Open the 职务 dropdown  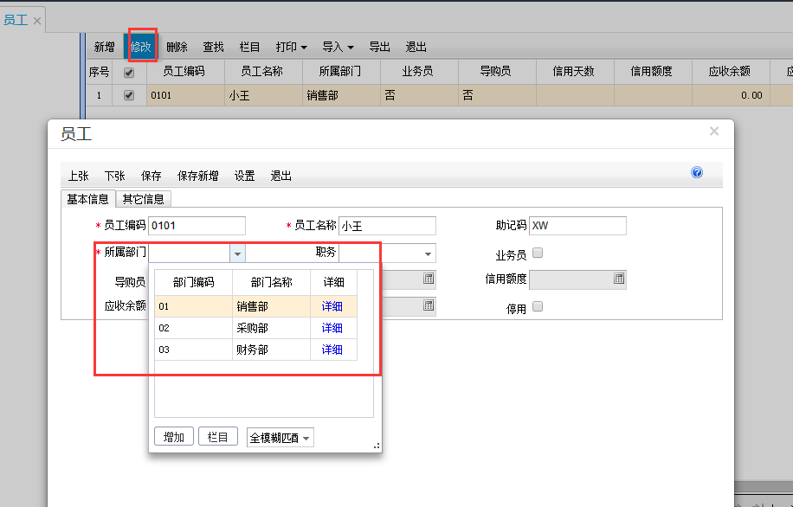pyautogui.click(x=429, y=253)
